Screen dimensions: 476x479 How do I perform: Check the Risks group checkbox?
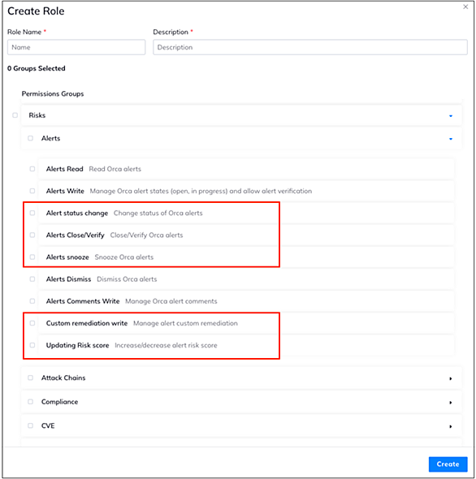point(15,115)
